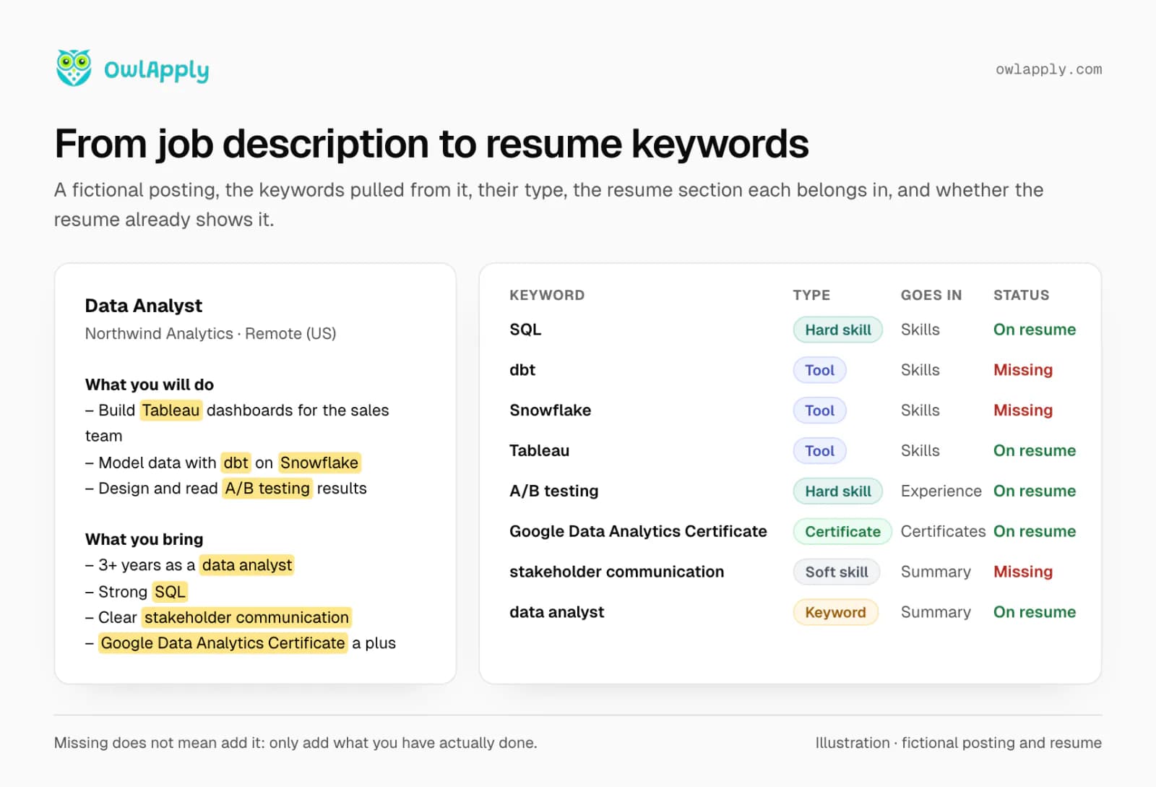Click highlighted stakeholder communication in posting

tap(246, 618)
